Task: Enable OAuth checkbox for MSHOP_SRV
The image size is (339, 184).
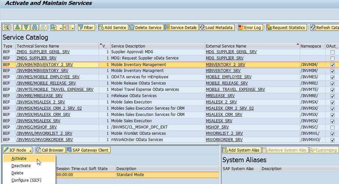Action: [x=332, y=128]
